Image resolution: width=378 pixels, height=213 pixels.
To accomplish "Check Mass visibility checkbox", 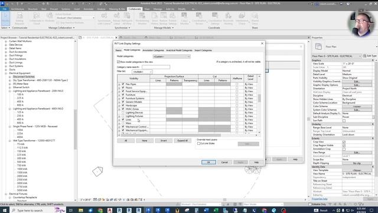I will point(123,123).
